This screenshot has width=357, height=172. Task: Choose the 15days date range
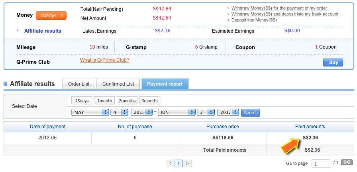[x=82, y=101]
